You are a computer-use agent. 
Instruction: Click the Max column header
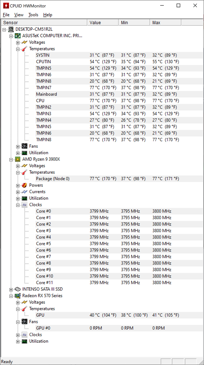(165, 23)
